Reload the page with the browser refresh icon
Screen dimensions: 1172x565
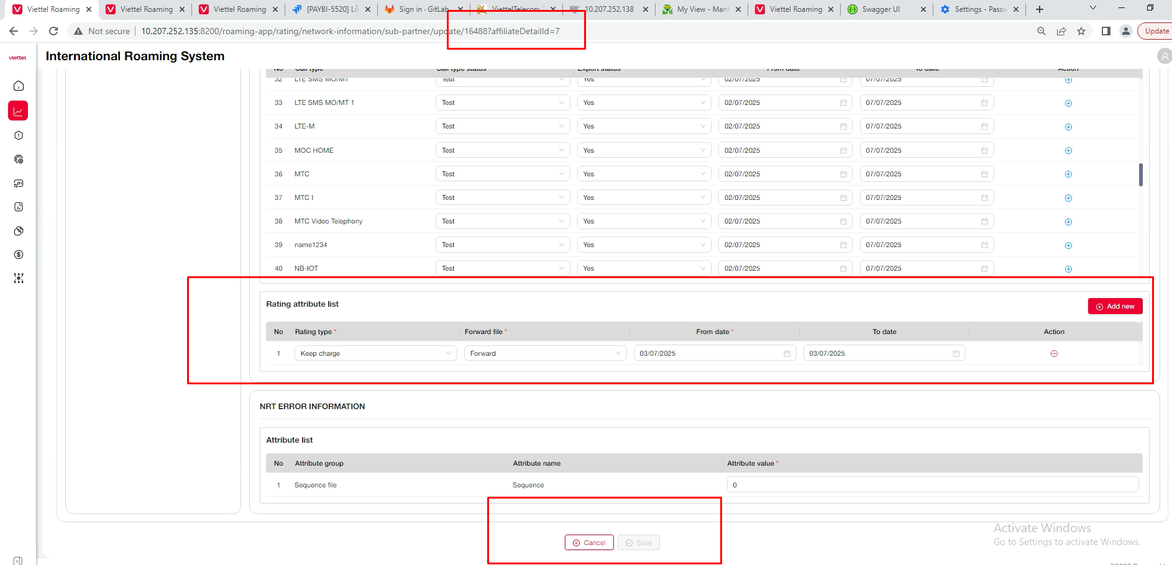(x=53, y=31)
